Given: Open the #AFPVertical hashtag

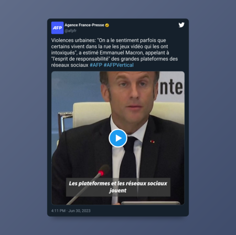Looking at the screenshot, I should pyautogui.click(x=119, y=65).
